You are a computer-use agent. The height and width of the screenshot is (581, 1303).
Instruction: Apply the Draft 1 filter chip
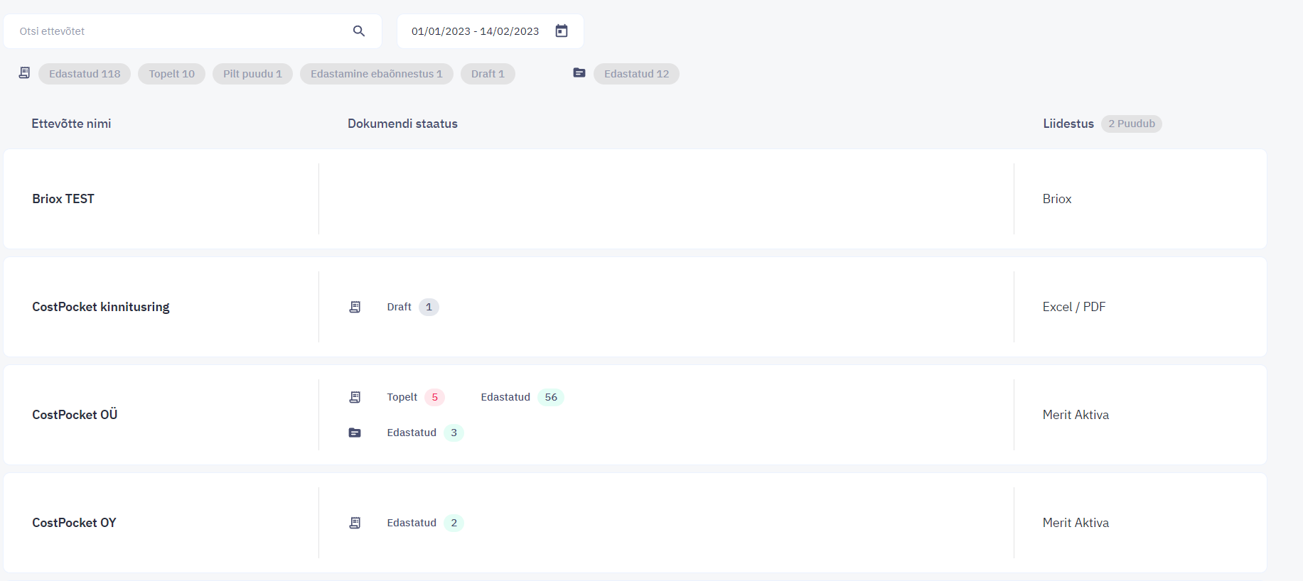point(488,74)
